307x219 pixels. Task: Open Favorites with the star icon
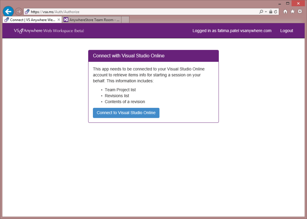293,12
